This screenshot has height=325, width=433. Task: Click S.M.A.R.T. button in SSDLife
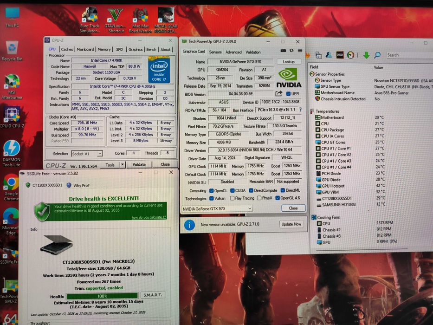point(153,295)
